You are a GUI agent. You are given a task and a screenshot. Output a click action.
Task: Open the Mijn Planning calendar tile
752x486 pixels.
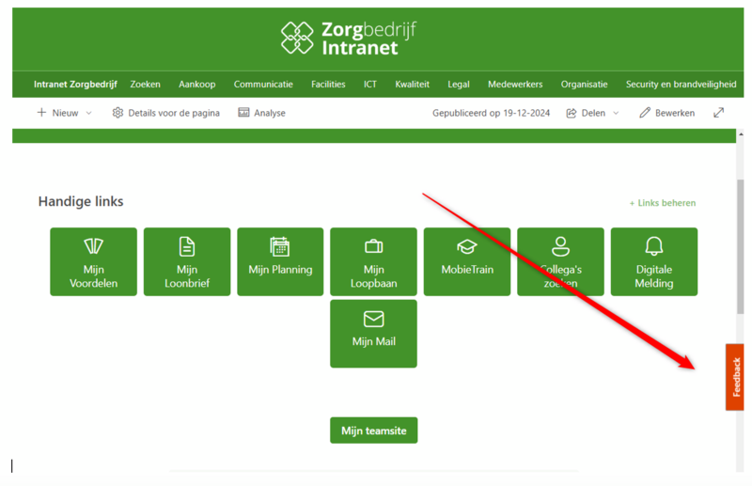point(279,261)
